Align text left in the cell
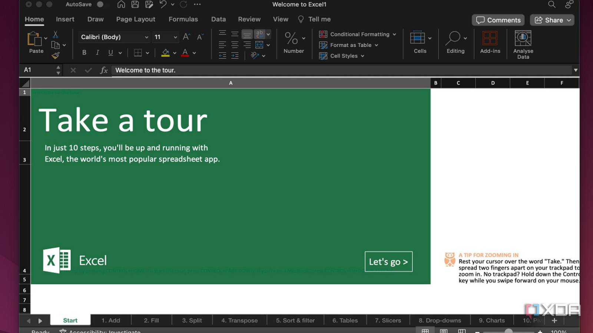The height and width of the screenshot is (333, 593). 222,45
